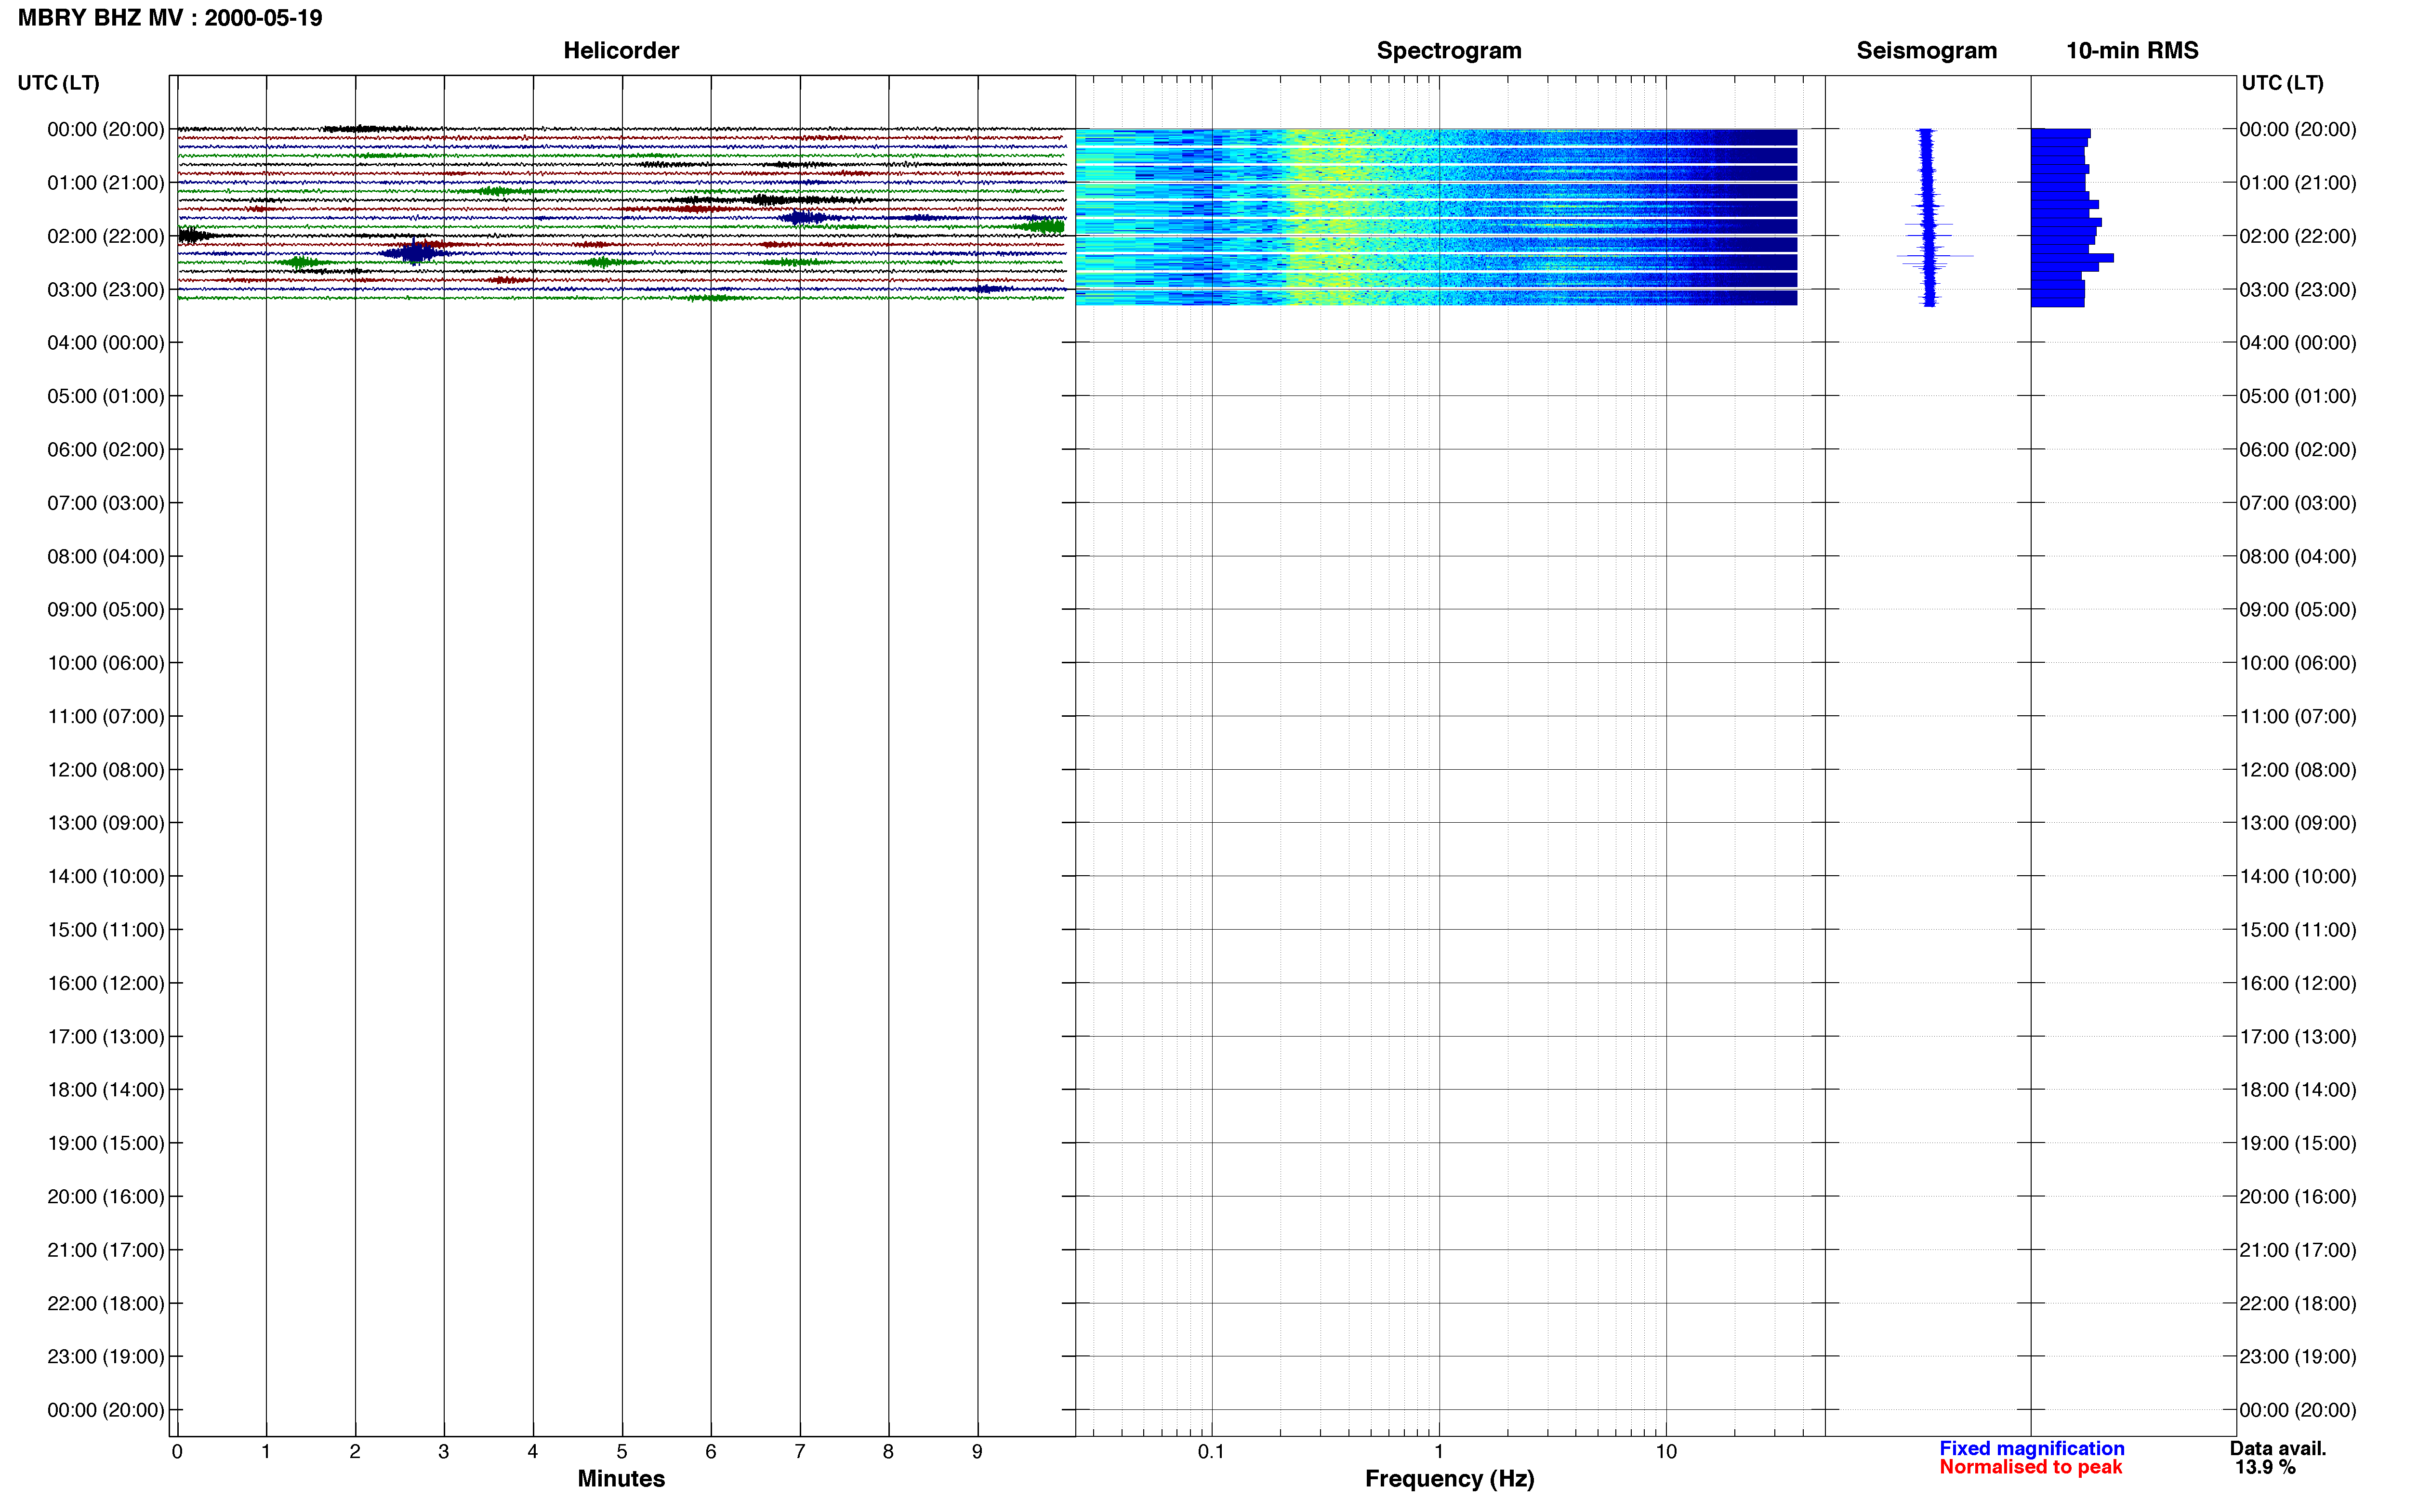The width and height of the screenshot is (2418, 1512).
Task: Click the 7 tick on the Minutes axis
Action: pyautogui.click(x=800, y=1452)
